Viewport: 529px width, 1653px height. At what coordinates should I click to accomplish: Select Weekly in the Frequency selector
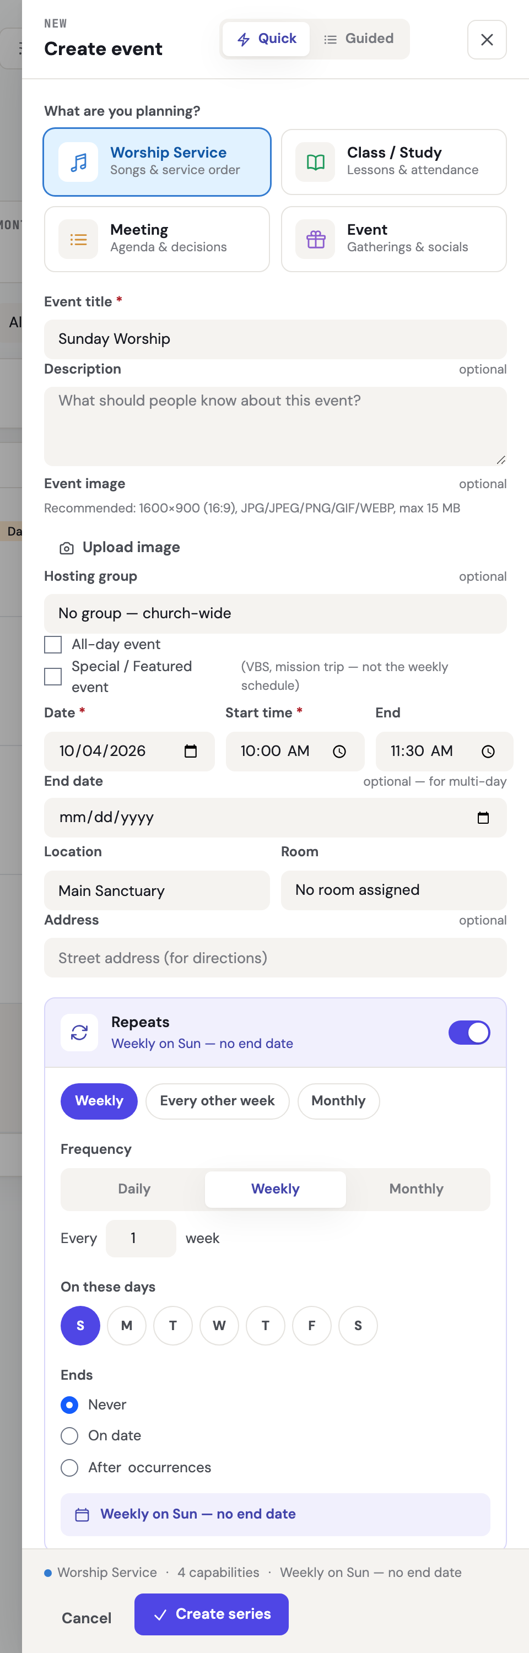276,1189
